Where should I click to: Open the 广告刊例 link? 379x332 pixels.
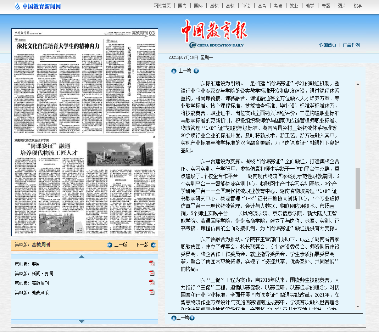[351, 45]
